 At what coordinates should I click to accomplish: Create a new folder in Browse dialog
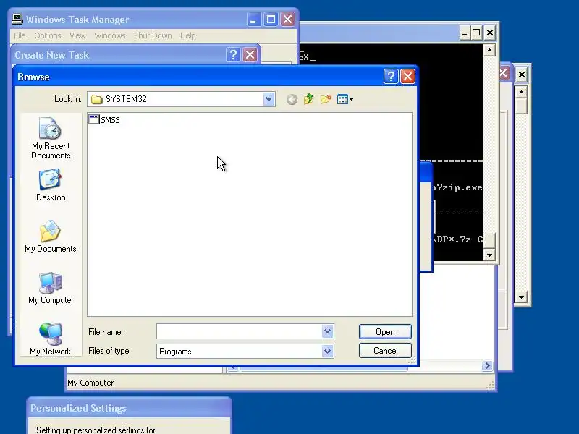[x=326, y=99]
